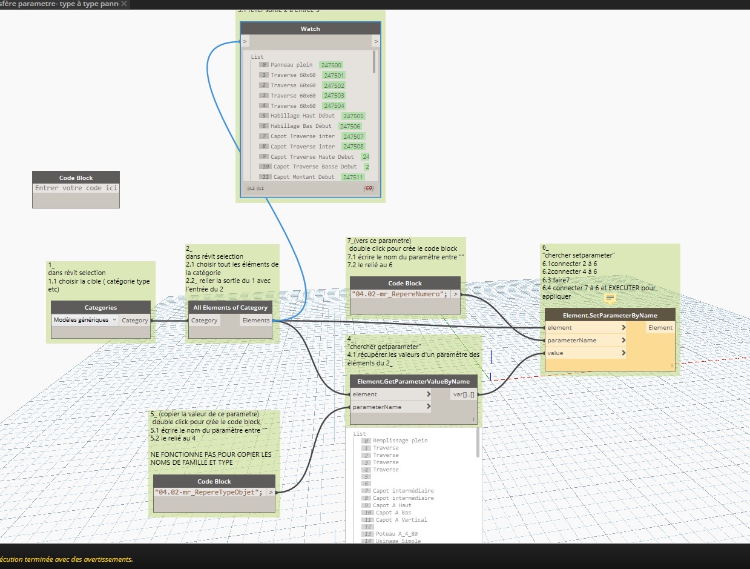The height and width of the screenshot is (569, 750).
Task: Click the Category output port of Categories node
Action: pos(134,321)
